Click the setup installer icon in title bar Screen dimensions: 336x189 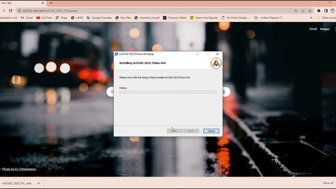(x=117, y=54)
